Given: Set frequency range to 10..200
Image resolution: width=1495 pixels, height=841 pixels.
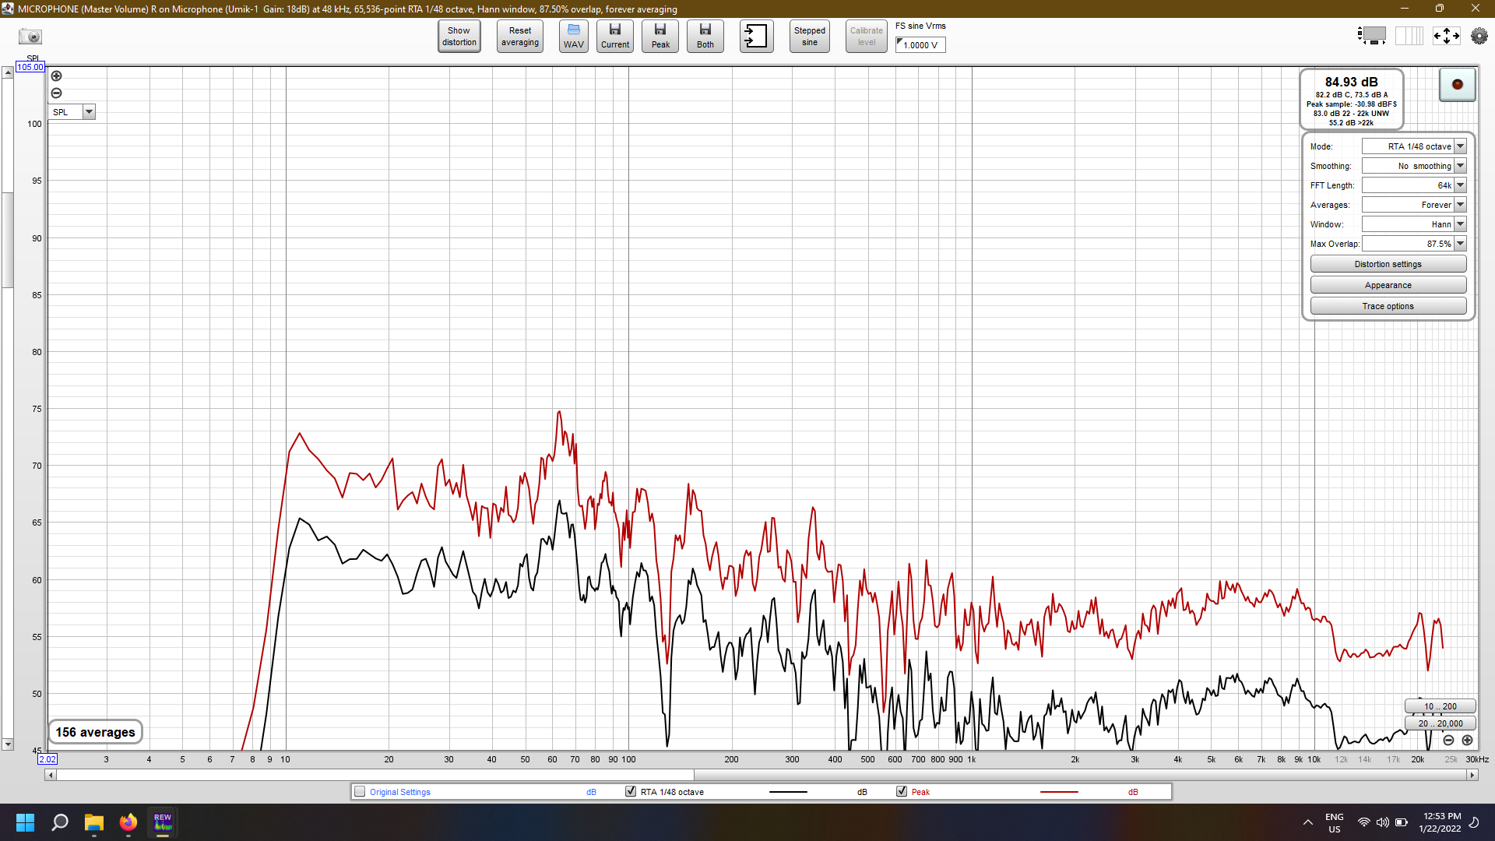Looking at the screenshot, I should coord(1440,706).
